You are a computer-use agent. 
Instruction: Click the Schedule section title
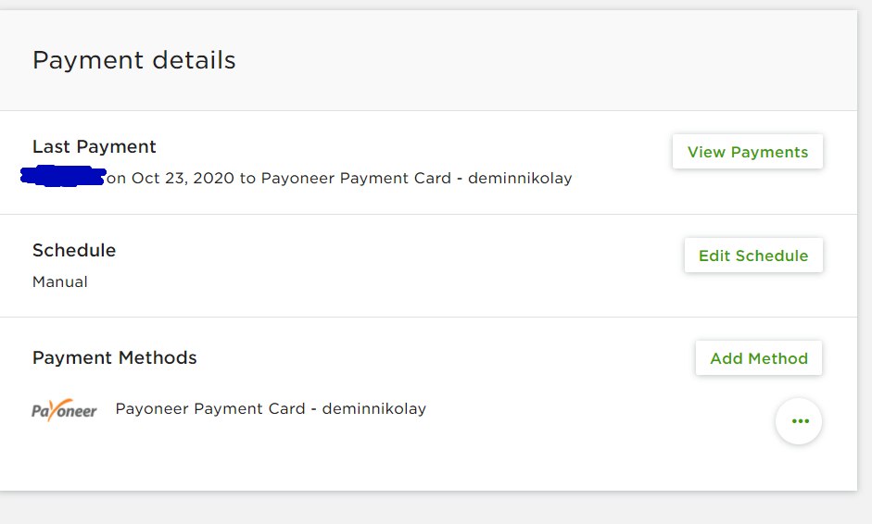pyautogui.click(x=74, y=250)
